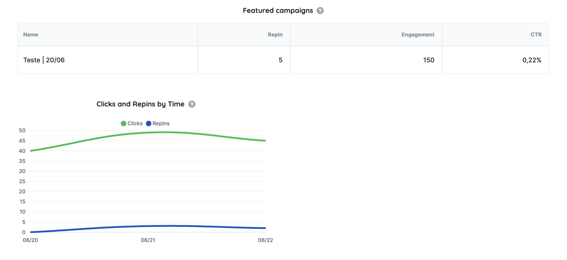Viewport: 567px width, 260px height.
Task: Toggle the Clicks series legend
Action: [x=132, y=124]
